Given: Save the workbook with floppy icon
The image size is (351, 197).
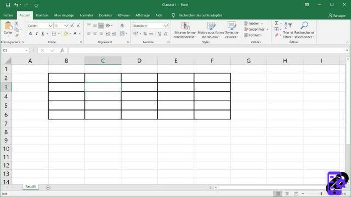Looking at the screenshot, I should [x=8, y=5].
